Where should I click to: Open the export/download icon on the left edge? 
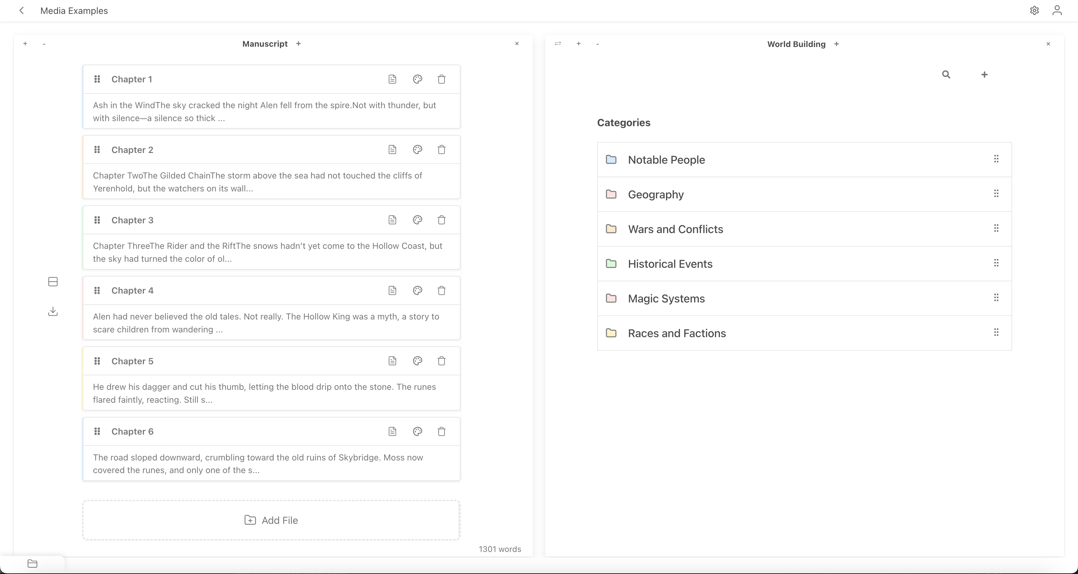53,311
